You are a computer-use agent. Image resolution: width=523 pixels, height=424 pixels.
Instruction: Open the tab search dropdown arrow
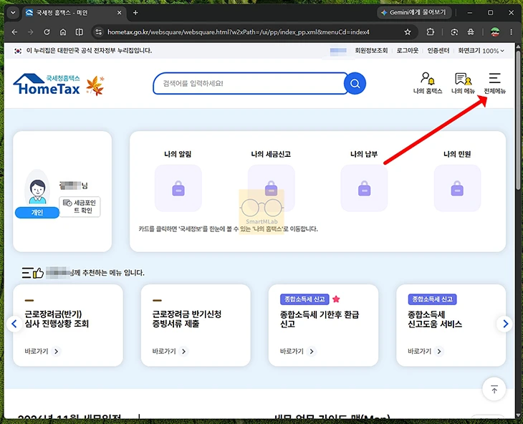coord(13,13)
